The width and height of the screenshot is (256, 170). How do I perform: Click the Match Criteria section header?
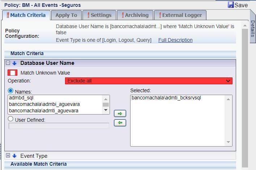120,54
